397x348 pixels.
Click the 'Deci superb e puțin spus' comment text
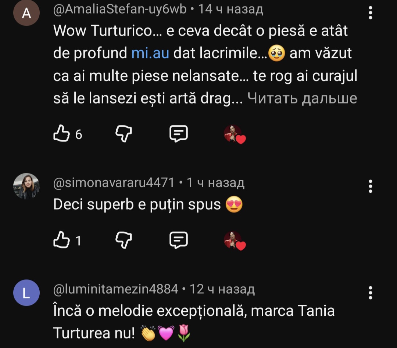(137, 205)
